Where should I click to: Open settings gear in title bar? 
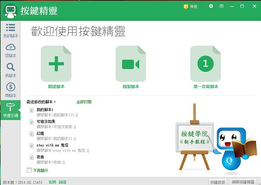click(x=211, y=6)
